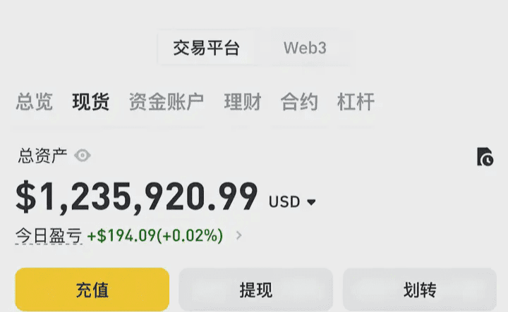Go to the 理财 earn tab
The image size is (508, 312).
(243, 102)
